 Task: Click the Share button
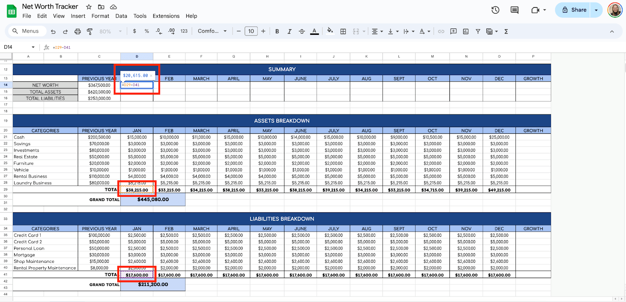pos(574,10)
